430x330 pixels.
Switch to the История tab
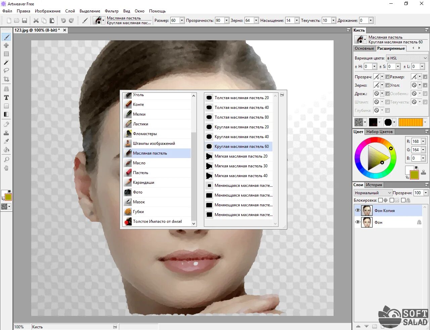pyautogui.click(x=374, y=185)
